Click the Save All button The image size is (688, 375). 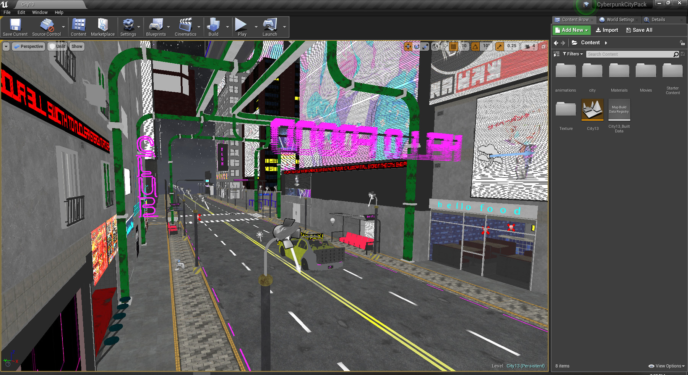pyautogui.click(x=639, y=30)
